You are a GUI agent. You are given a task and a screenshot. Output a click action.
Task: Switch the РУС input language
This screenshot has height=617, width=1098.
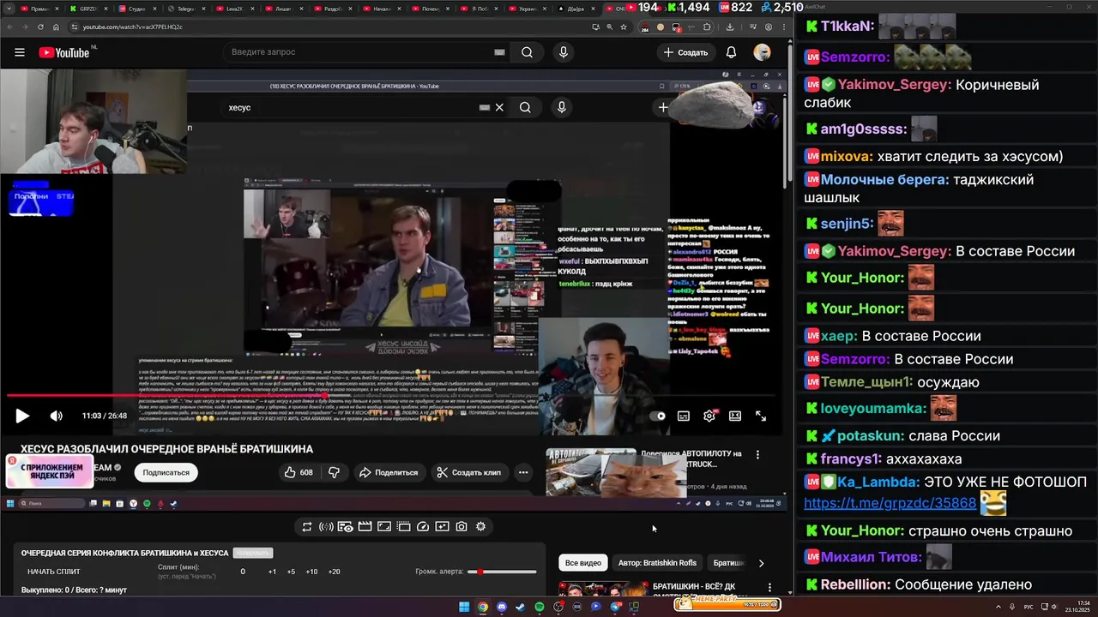pyautogui.click(x=1029, y=607)
